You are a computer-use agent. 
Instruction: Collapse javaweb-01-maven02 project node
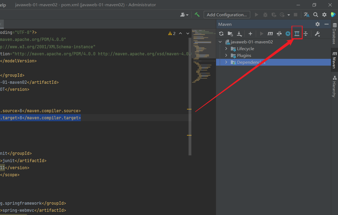click(220, 42)
